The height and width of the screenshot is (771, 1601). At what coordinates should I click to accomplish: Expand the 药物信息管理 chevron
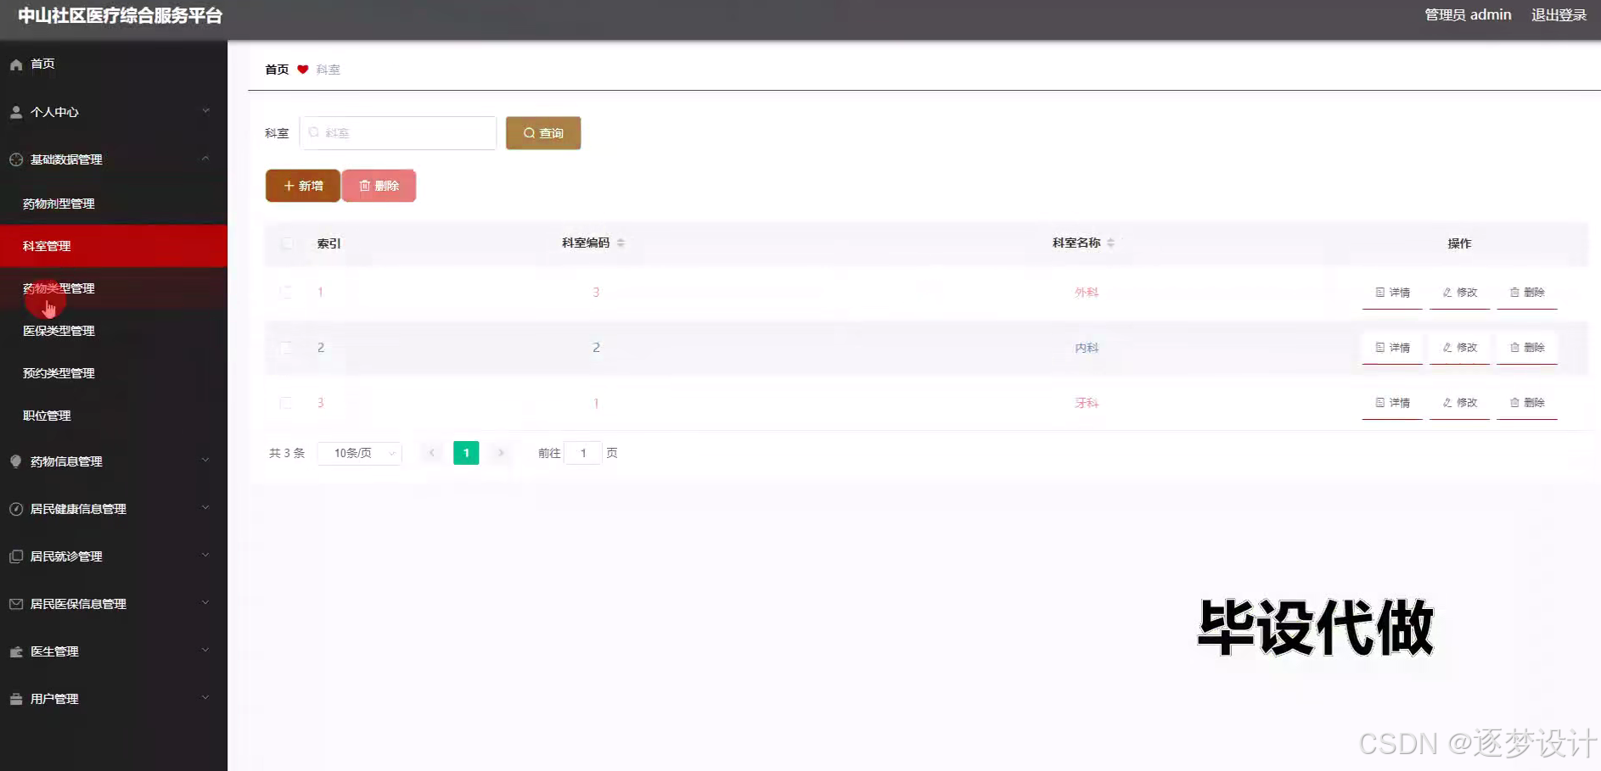[x=205, y=461]
